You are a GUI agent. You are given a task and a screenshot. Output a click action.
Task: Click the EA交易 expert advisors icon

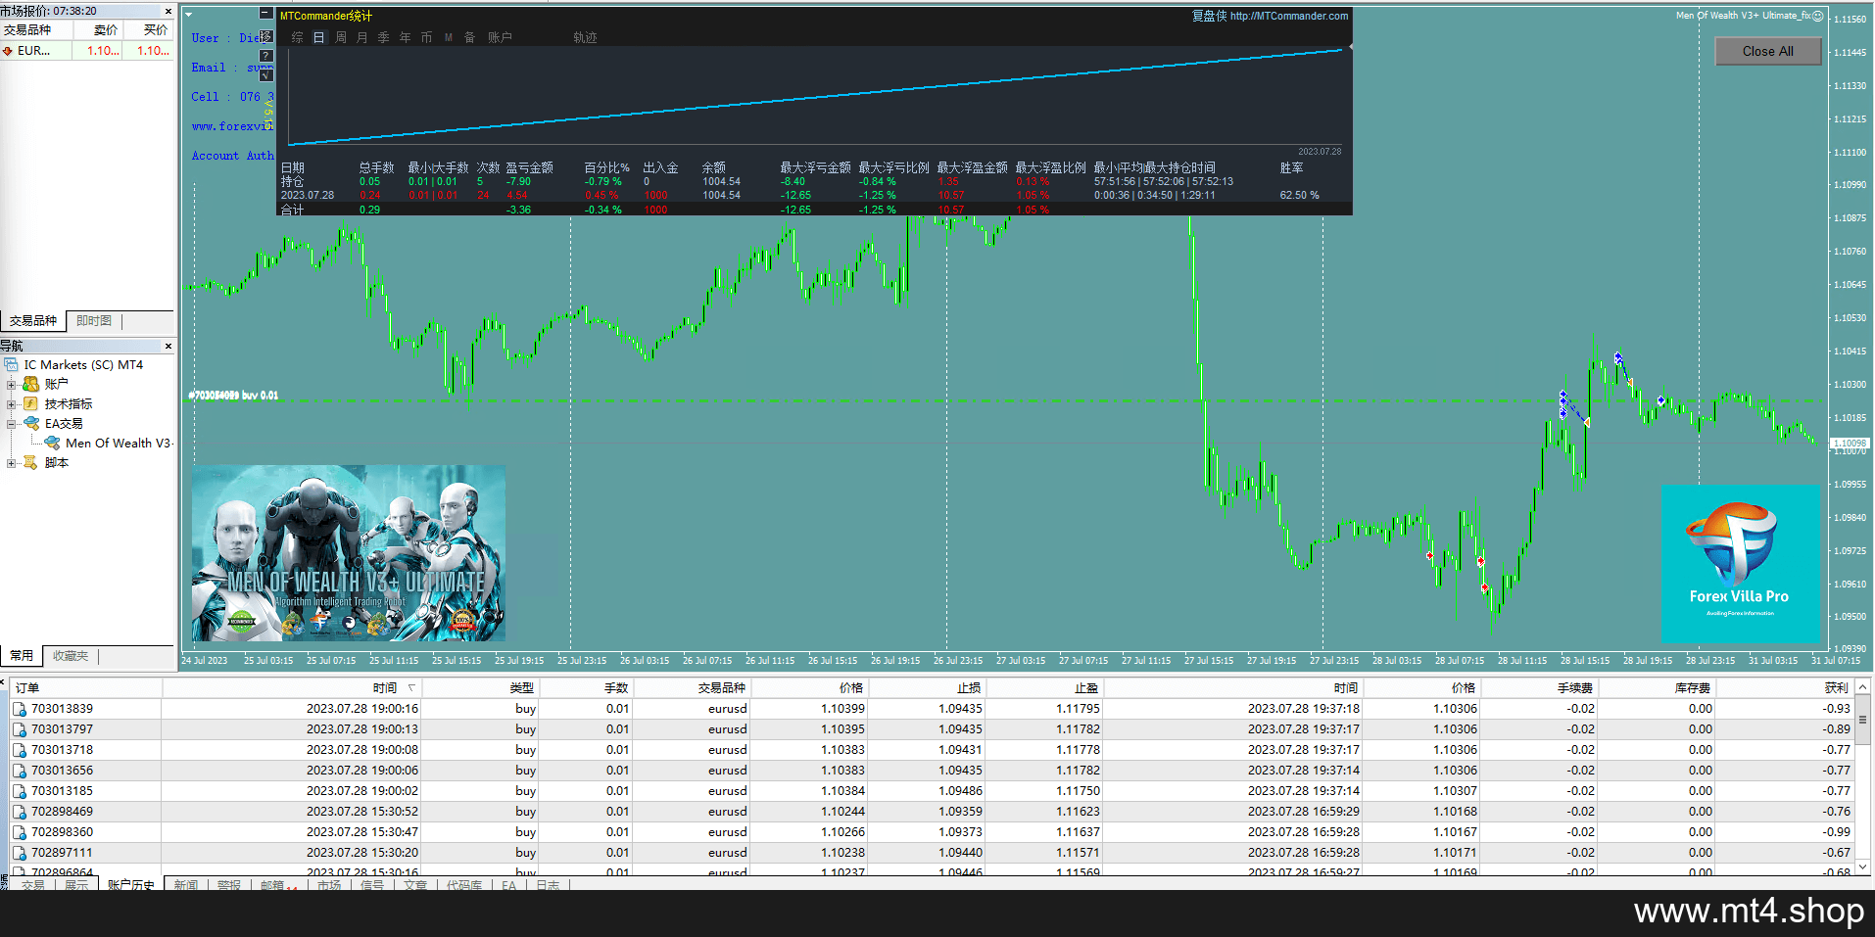point(31,423)
